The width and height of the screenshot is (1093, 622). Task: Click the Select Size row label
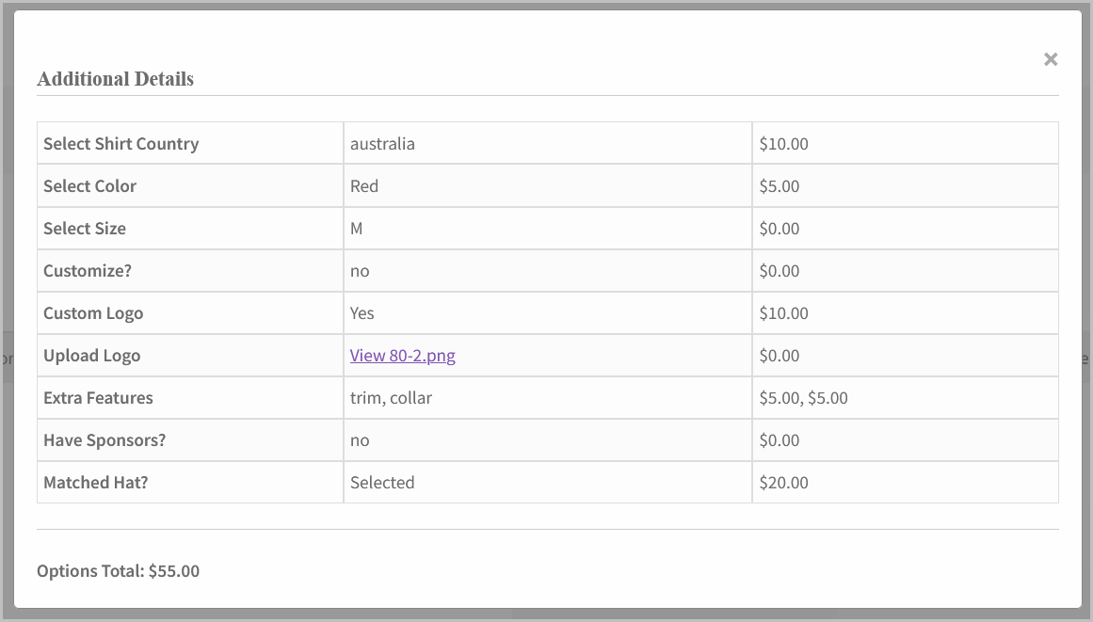[85, 228]
